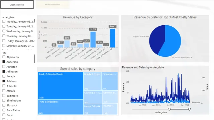The height and width of the screenshot is (120, 214).
Task: Click the Revenue and Sales by order_date title
Action: click(143, 67)
